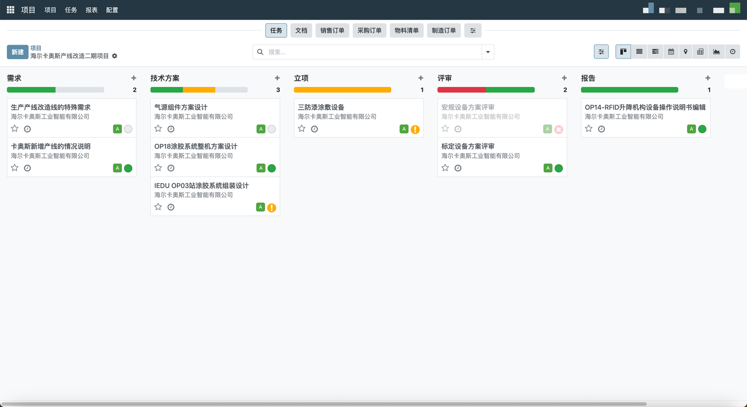Open the 项目 top menu

[x=50, y=10]
